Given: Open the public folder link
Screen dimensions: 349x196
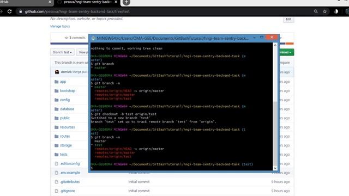Looking at the screenshot, I should tap(65, 118).
